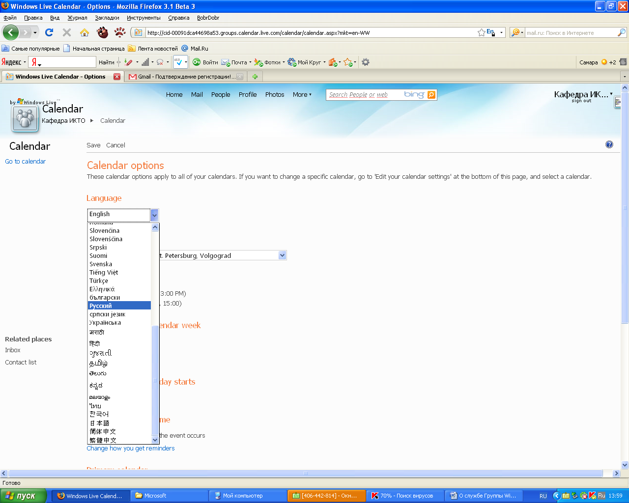This screenshot has height=503, width=629.
Task: Open Файл menu
Action: pyautogui.click(x=10, y=18)
